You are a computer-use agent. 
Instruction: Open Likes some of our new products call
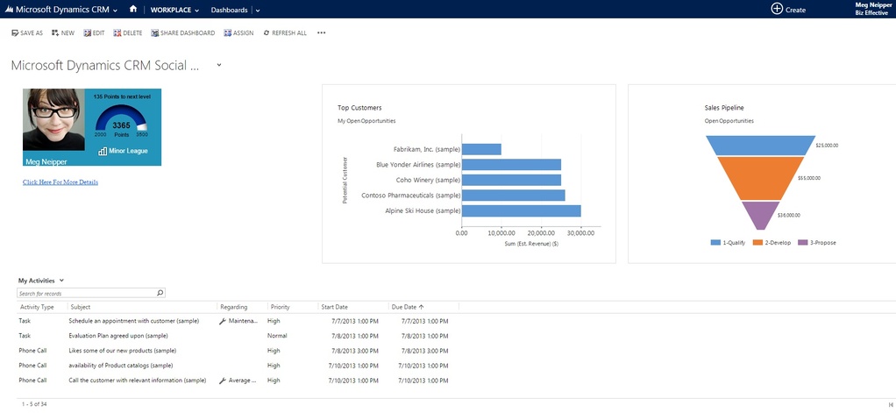click(122, 351)
